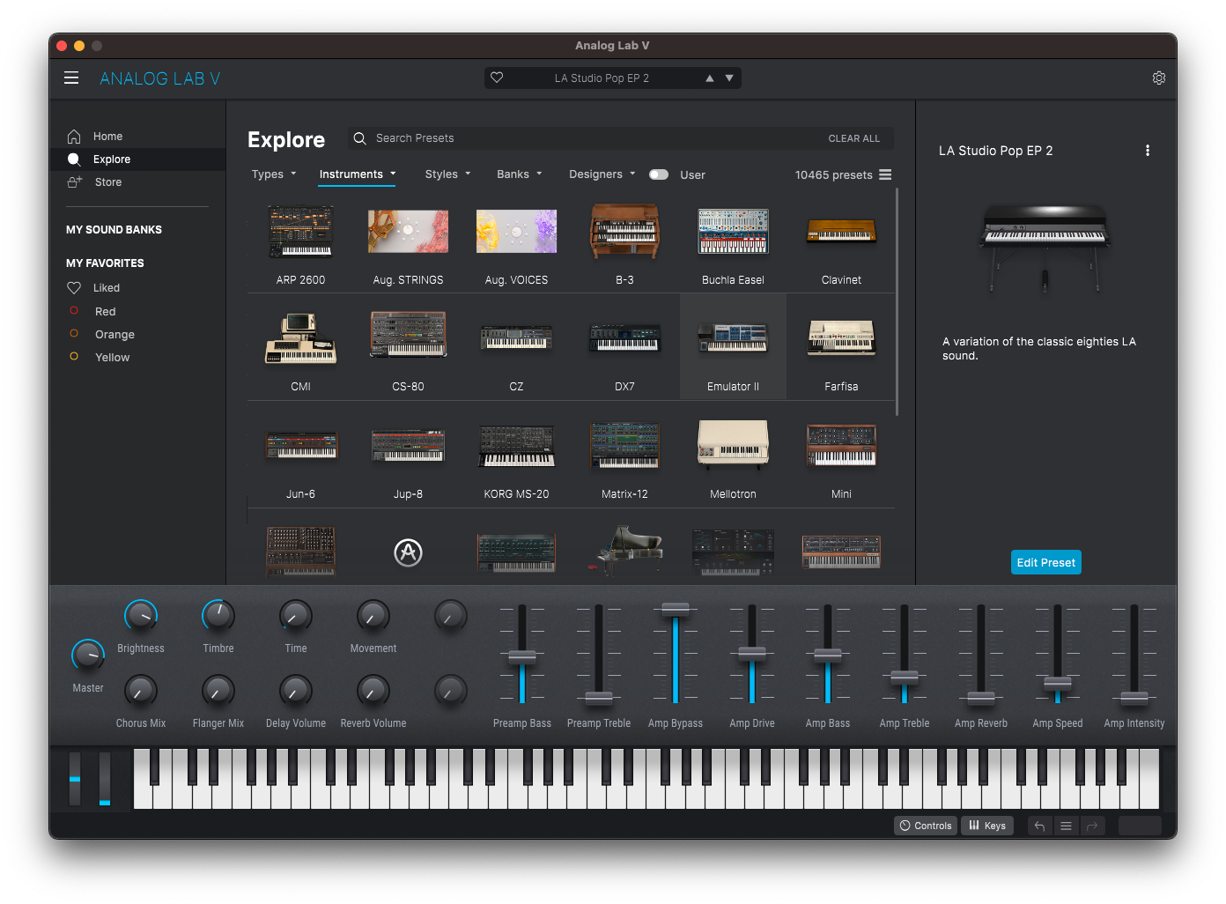This screenshot has width=1226, height=904.
Task: Click the Amp Drive fader
Action: 752,654
